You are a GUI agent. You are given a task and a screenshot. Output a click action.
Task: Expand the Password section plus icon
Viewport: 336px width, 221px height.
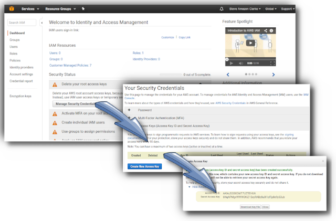click(x=129, y=110)
